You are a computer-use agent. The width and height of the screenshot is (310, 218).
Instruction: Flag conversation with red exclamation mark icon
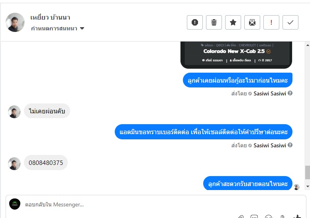[x=271, y=22]
